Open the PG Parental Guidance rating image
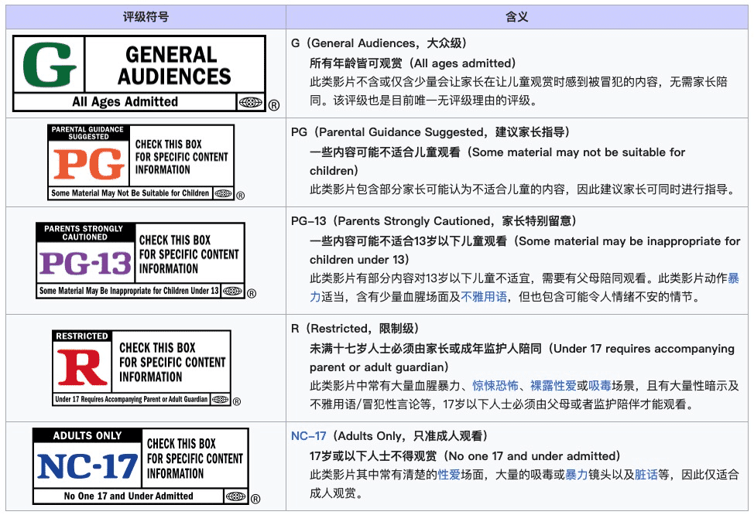The height and width of the screenshot is (515, 754). (146, 162)
